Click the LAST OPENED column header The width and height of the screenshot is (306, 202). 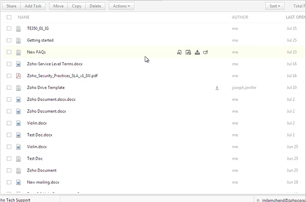click(296, 17)
